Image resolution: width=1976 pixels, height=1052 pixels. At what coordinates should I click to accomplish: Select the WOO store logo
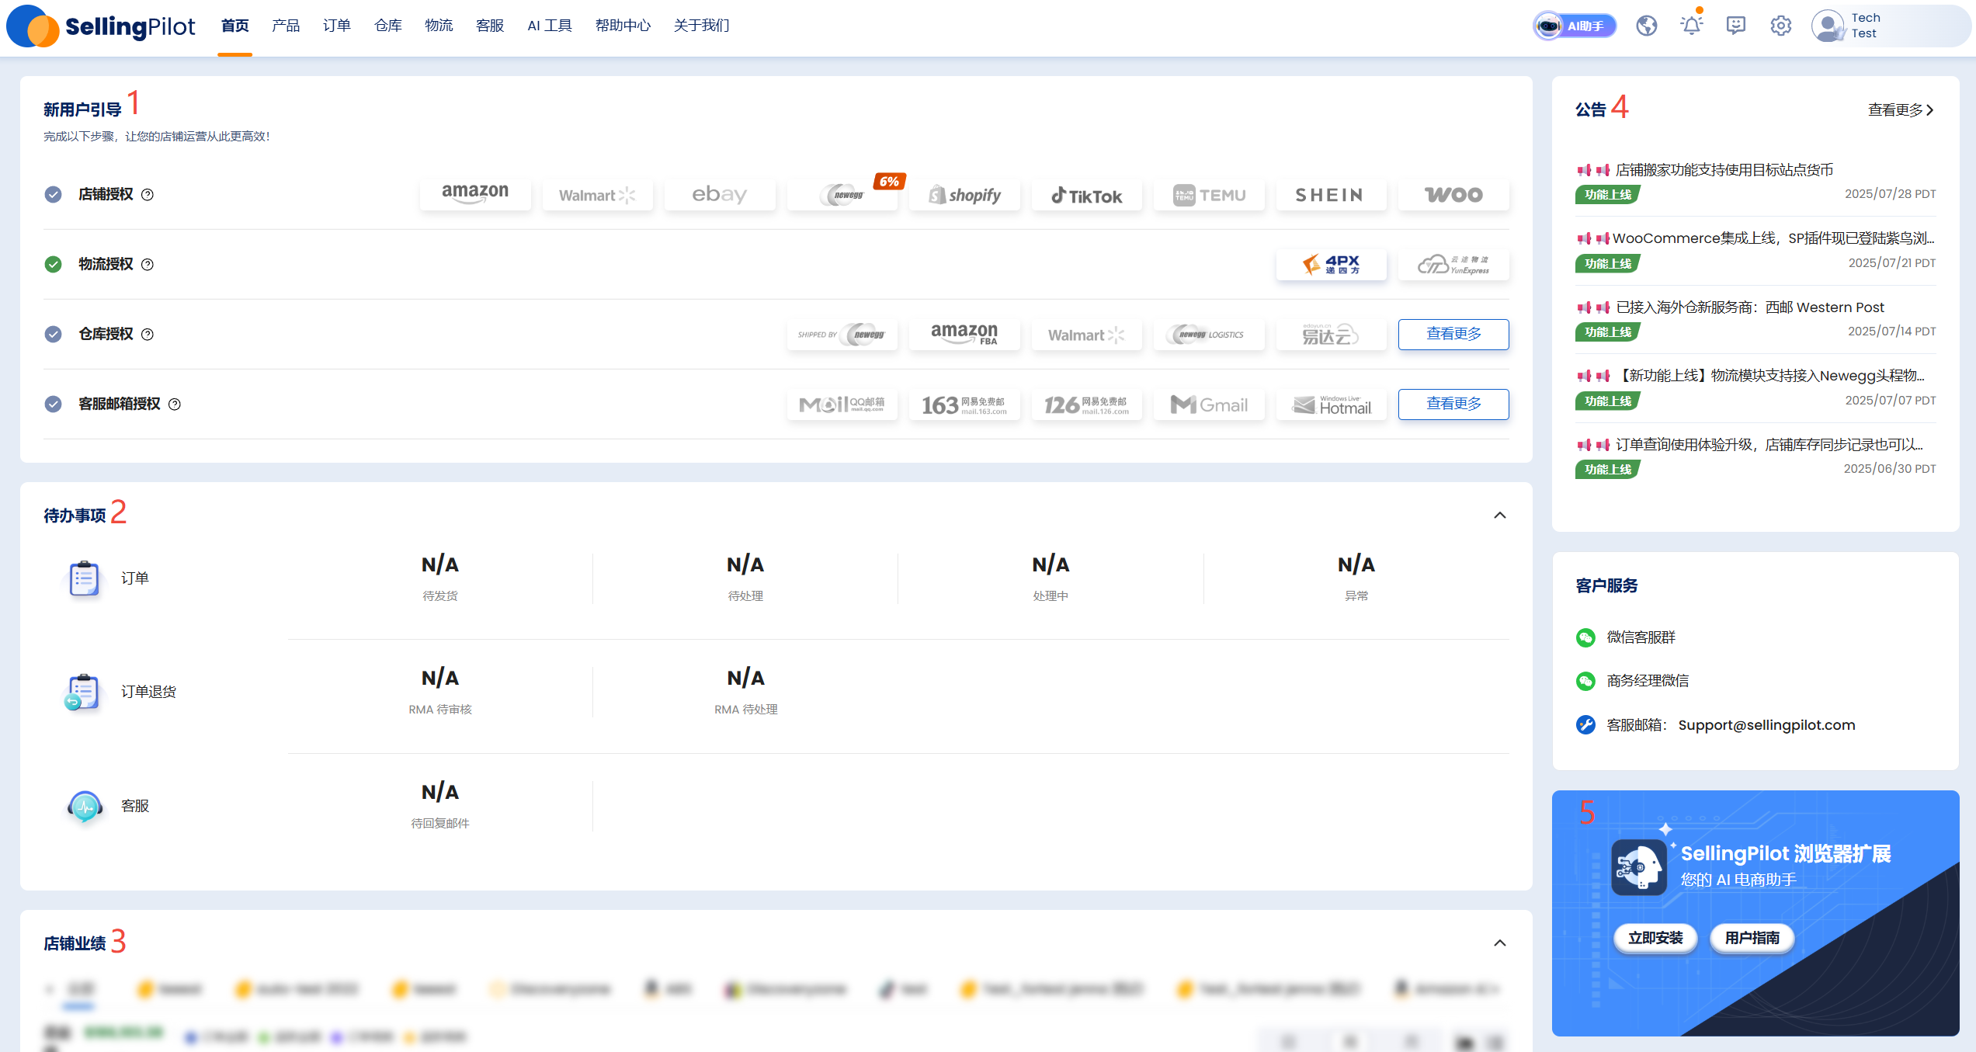pos(1453,195)
